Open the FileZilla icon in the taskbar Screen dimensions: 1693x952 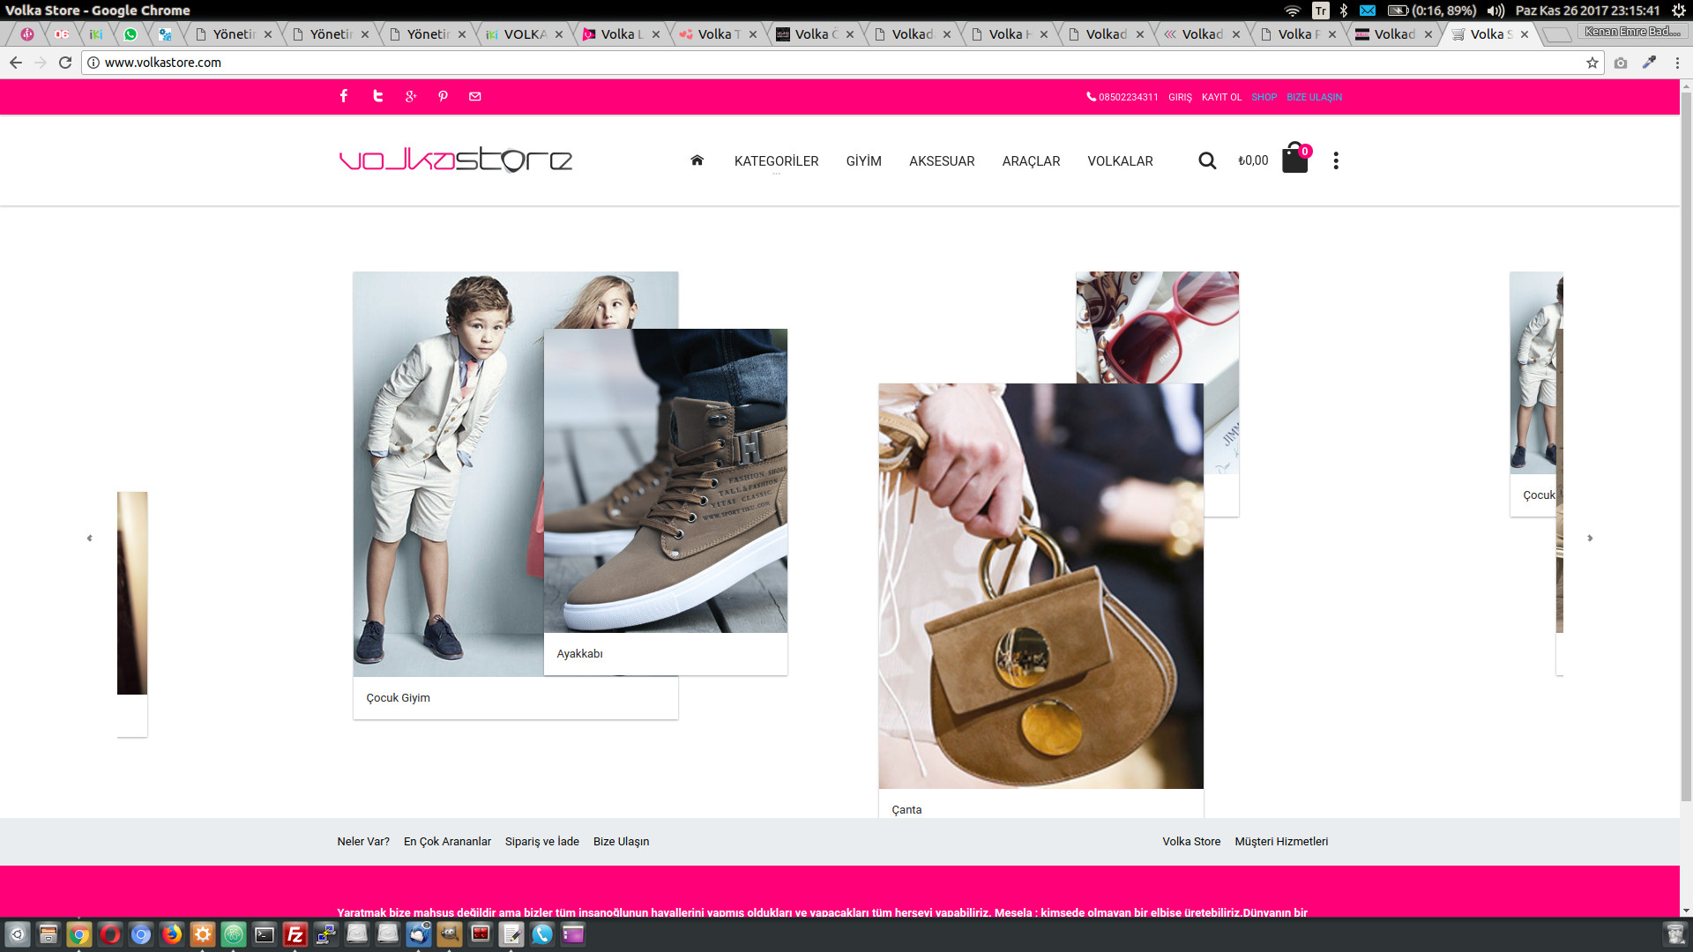coord(295,934)
